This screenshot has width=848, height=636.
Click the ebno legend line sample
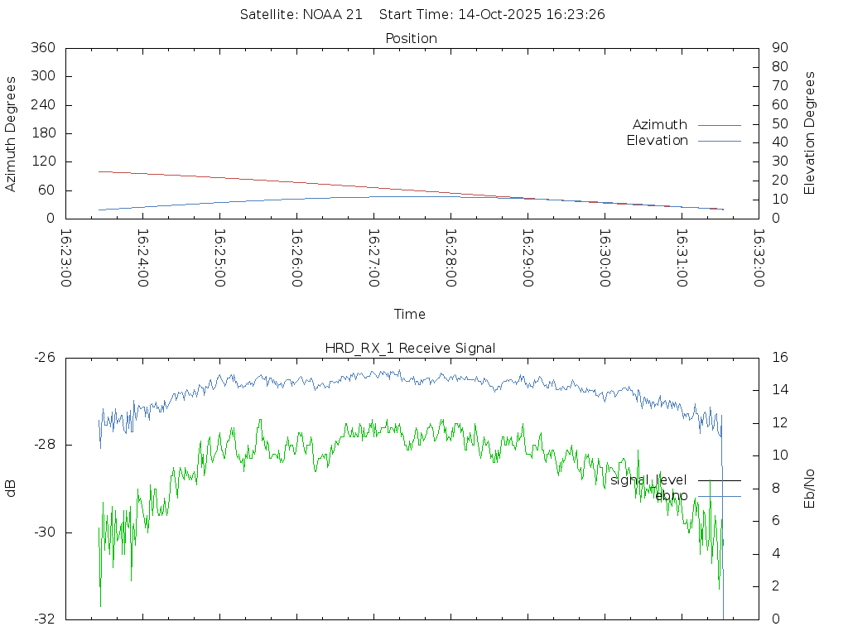719,496
